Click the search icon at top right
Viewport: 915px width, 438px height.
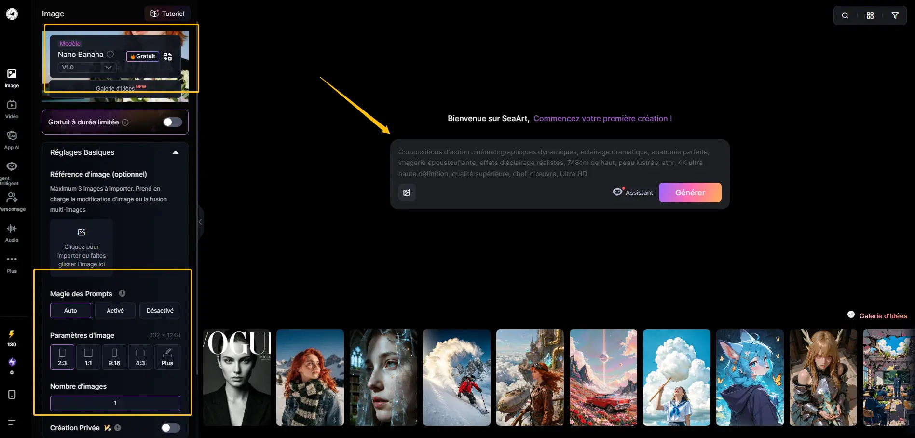click(x=845, y=15)
